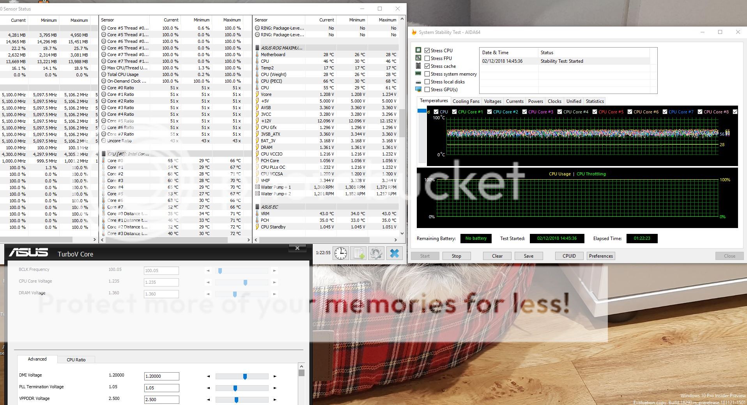
Task: Adjust the PLL Termination Voltage slider handle
Action: (x=235, y=388)
